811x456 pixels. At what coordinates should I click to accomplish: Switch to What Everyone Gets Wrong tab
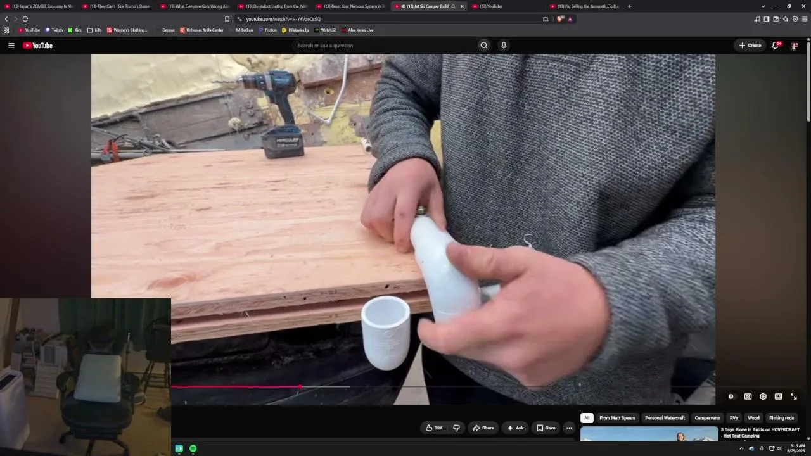195,6
